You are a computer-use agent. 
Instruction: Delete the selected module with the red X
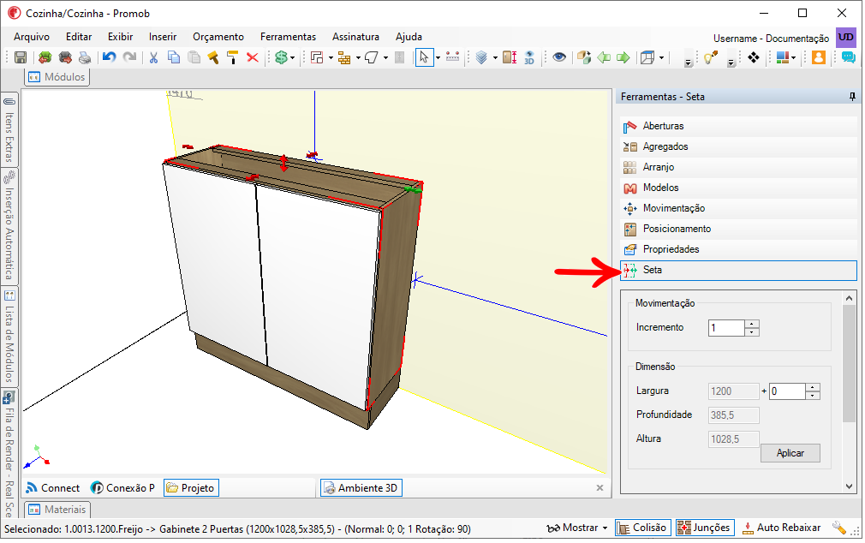pyautogui.click(x=253, y=57)
